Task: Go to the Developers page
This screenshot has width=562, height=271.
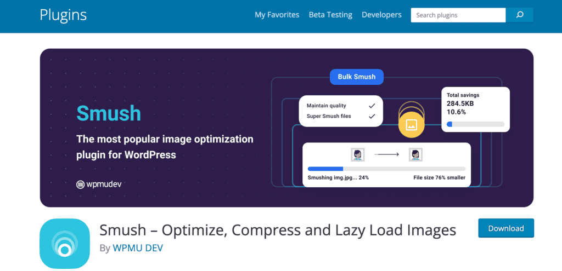Action: pos(381,15)
